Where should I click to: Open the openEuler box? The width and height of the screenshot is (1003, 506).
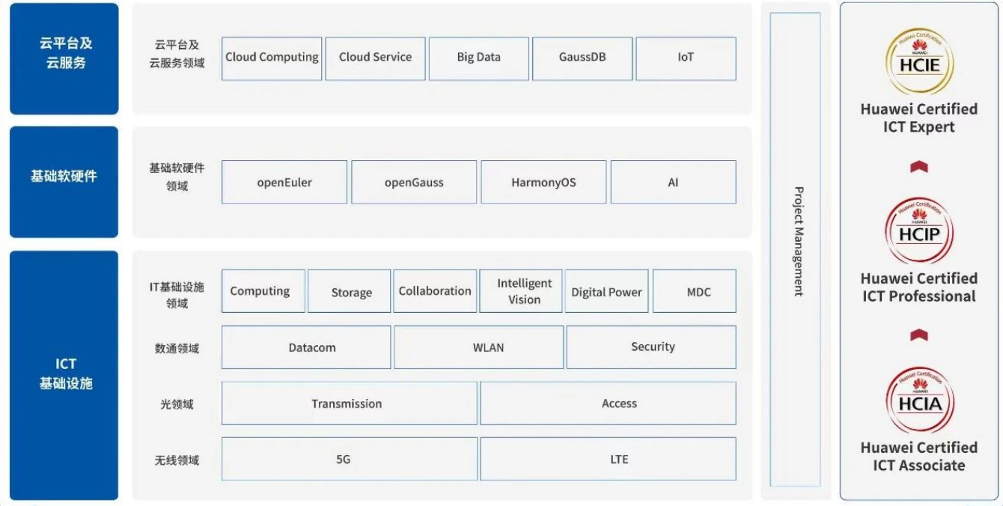pyautogui.click(x=284, y=182)
